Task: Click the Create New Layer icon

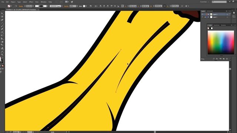Action: click(x=224, y=59)
